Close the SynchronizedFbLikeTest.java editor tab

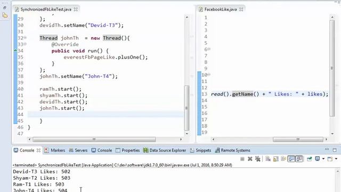click(x=76, y=10)
